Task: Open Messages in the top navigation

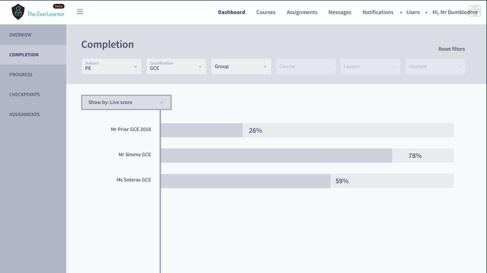Action: point(340,12)
